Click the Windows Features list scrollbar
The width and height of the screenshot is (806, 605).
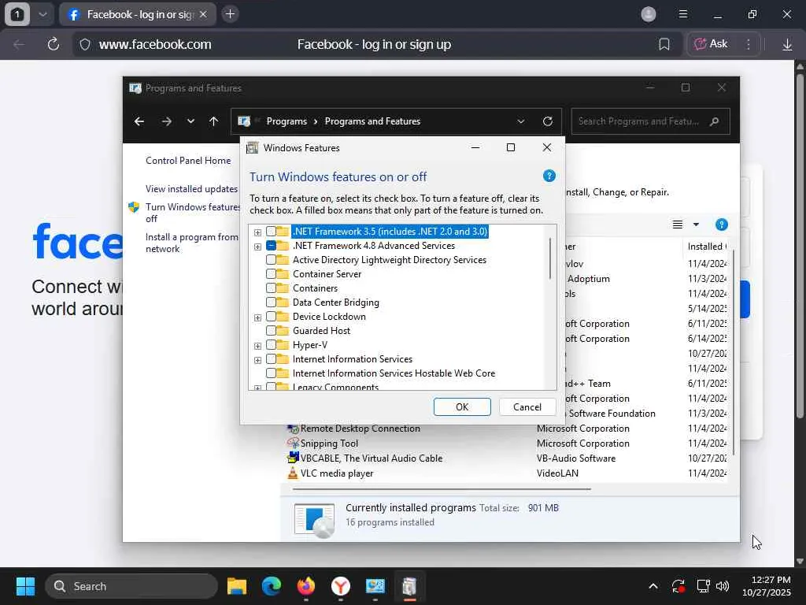pyautogui.click(x=550, y=258)
